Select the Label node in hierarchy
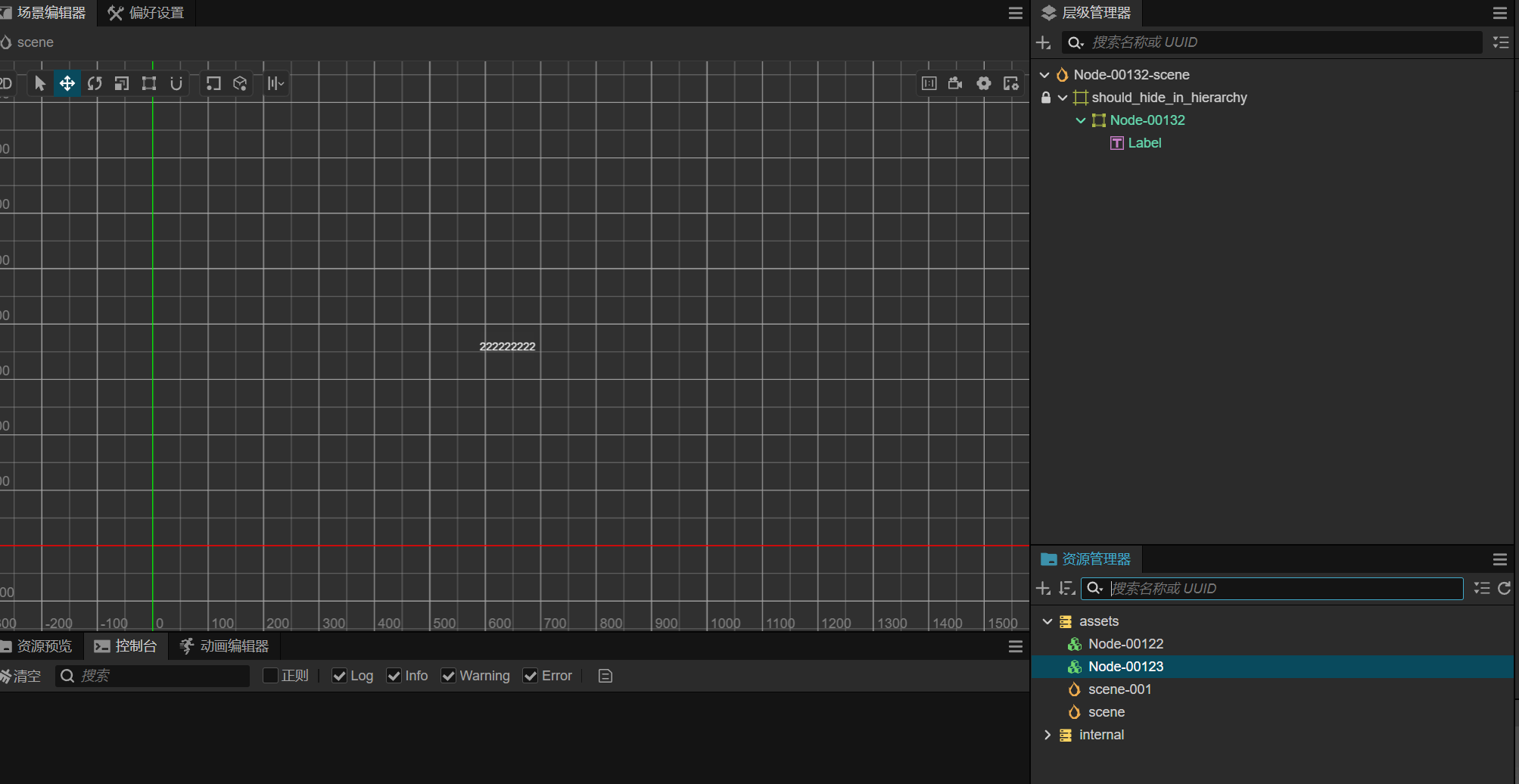Screen dimensions: 1519x784 [1144, 143]
